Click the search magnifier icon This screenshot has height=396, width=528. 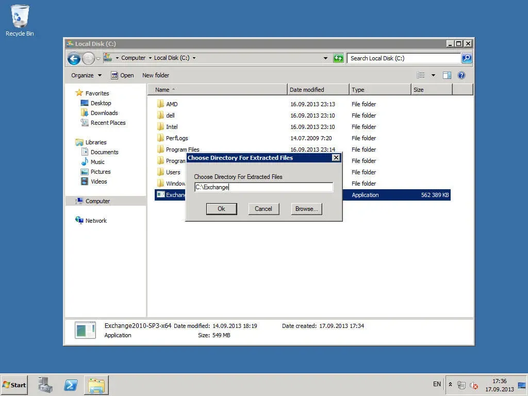[466, 58]
